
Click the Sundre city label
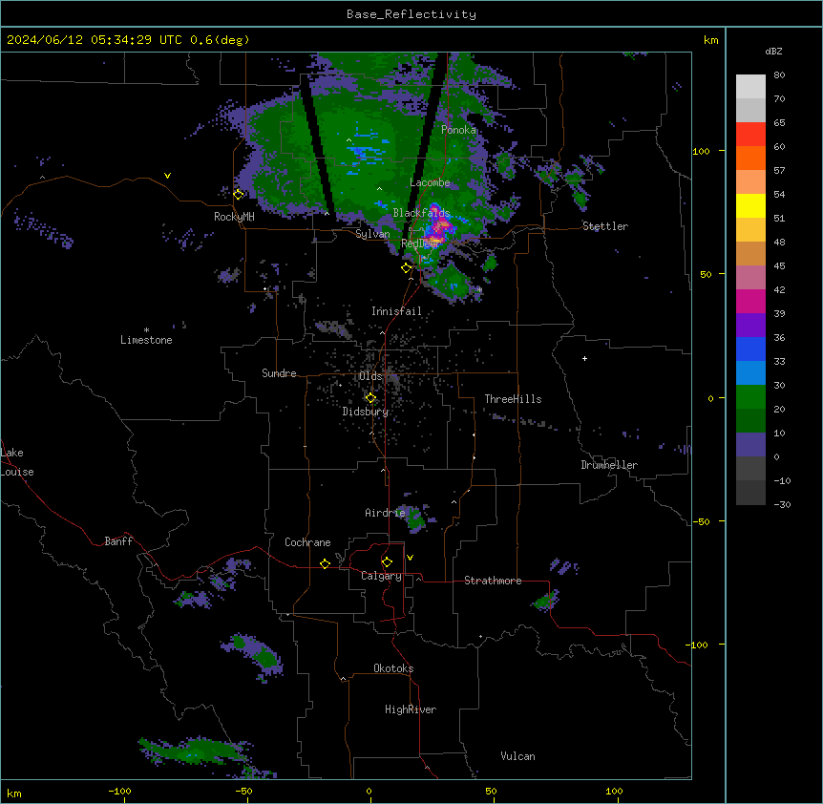pos(279,373)
